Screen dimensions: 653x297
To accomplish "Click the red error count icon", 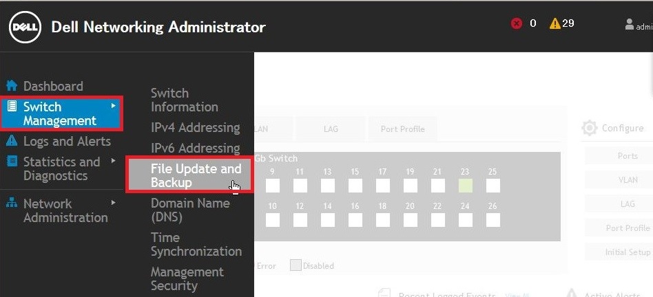I will (517, 23).
